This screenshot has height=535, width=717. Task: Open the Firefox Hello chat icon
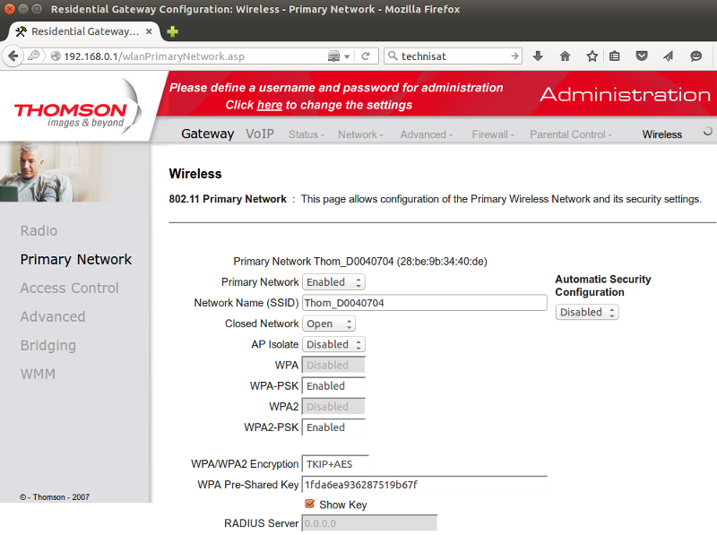pos(695,56)
